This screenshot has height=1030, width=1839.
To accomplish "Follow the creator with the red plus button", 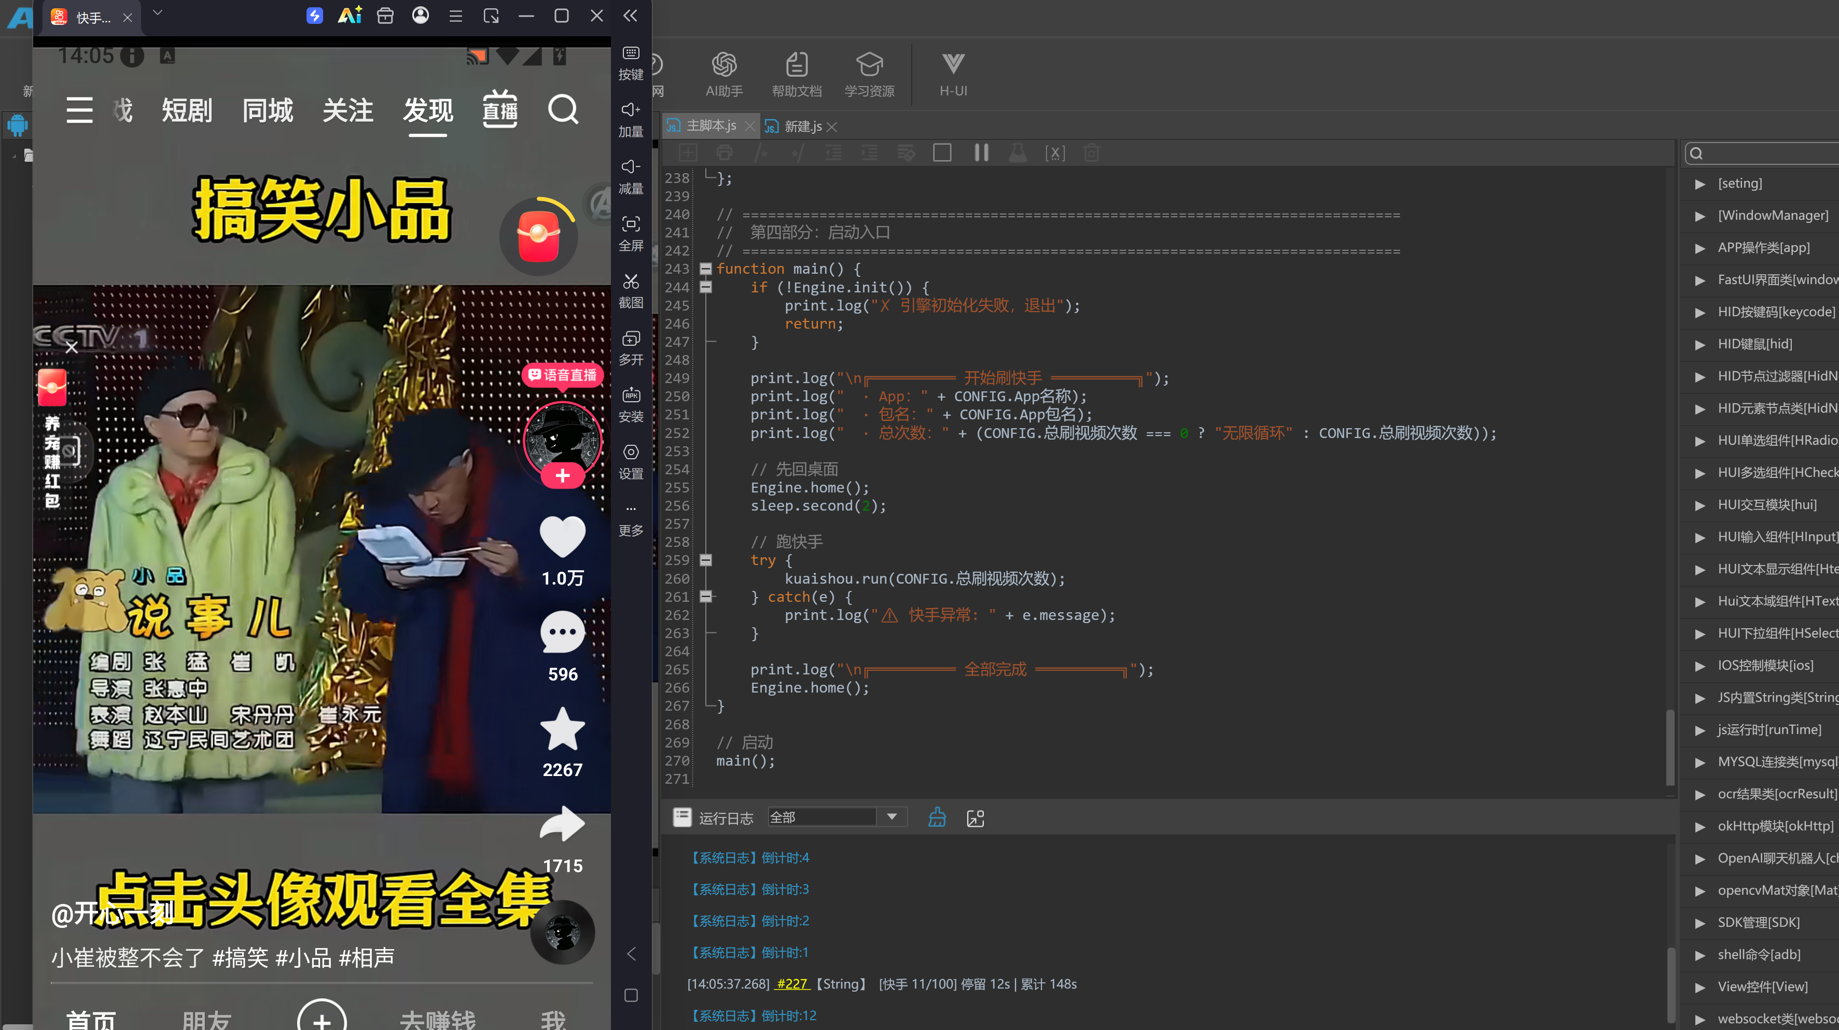I will (563, 475).
